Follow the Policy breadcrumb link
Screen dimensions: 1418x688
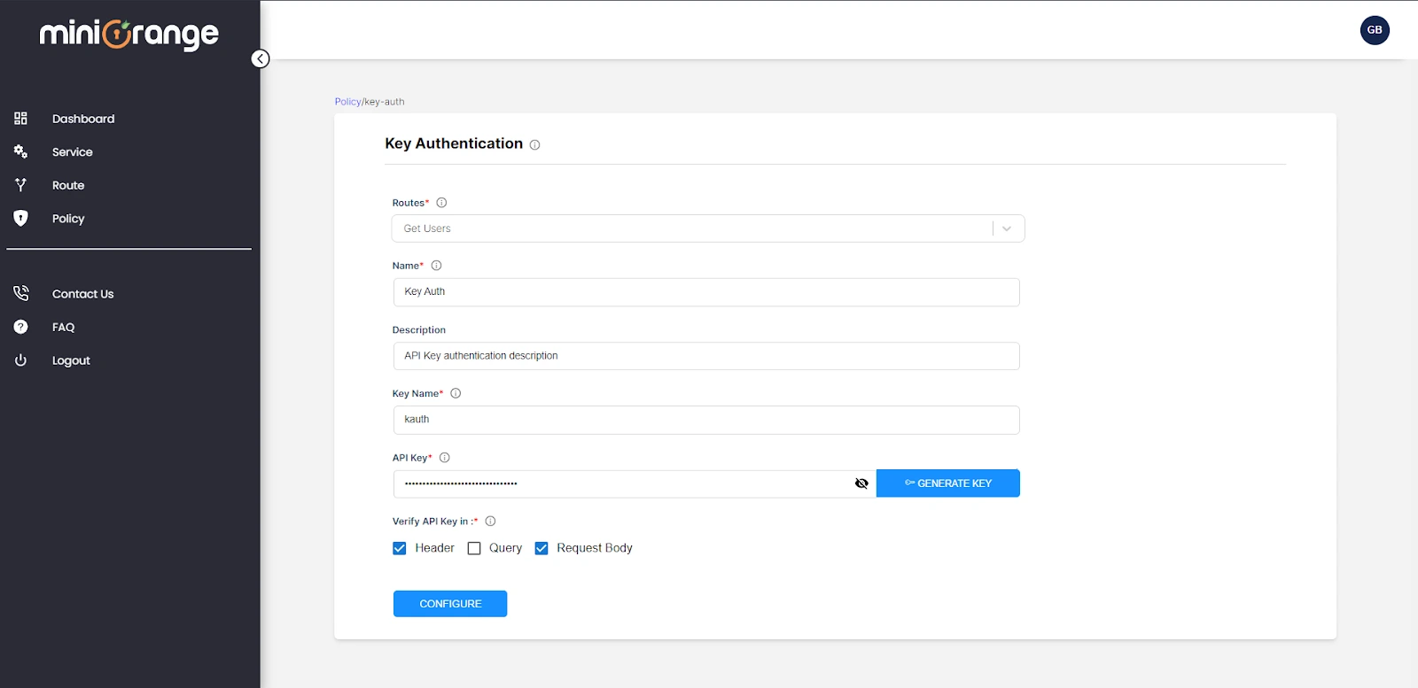point(347,102)
